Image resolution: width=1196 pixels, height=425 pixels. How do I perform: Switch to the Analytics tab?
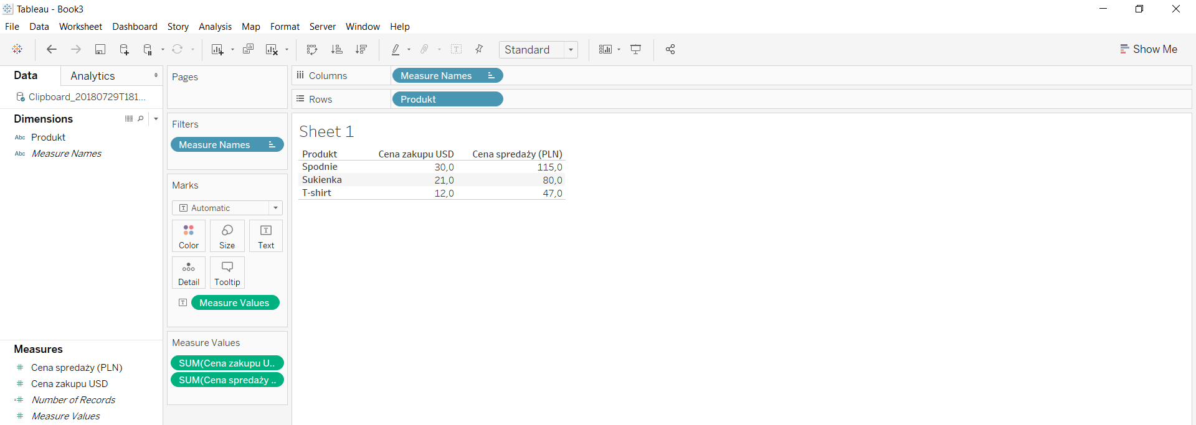point(93,76)
